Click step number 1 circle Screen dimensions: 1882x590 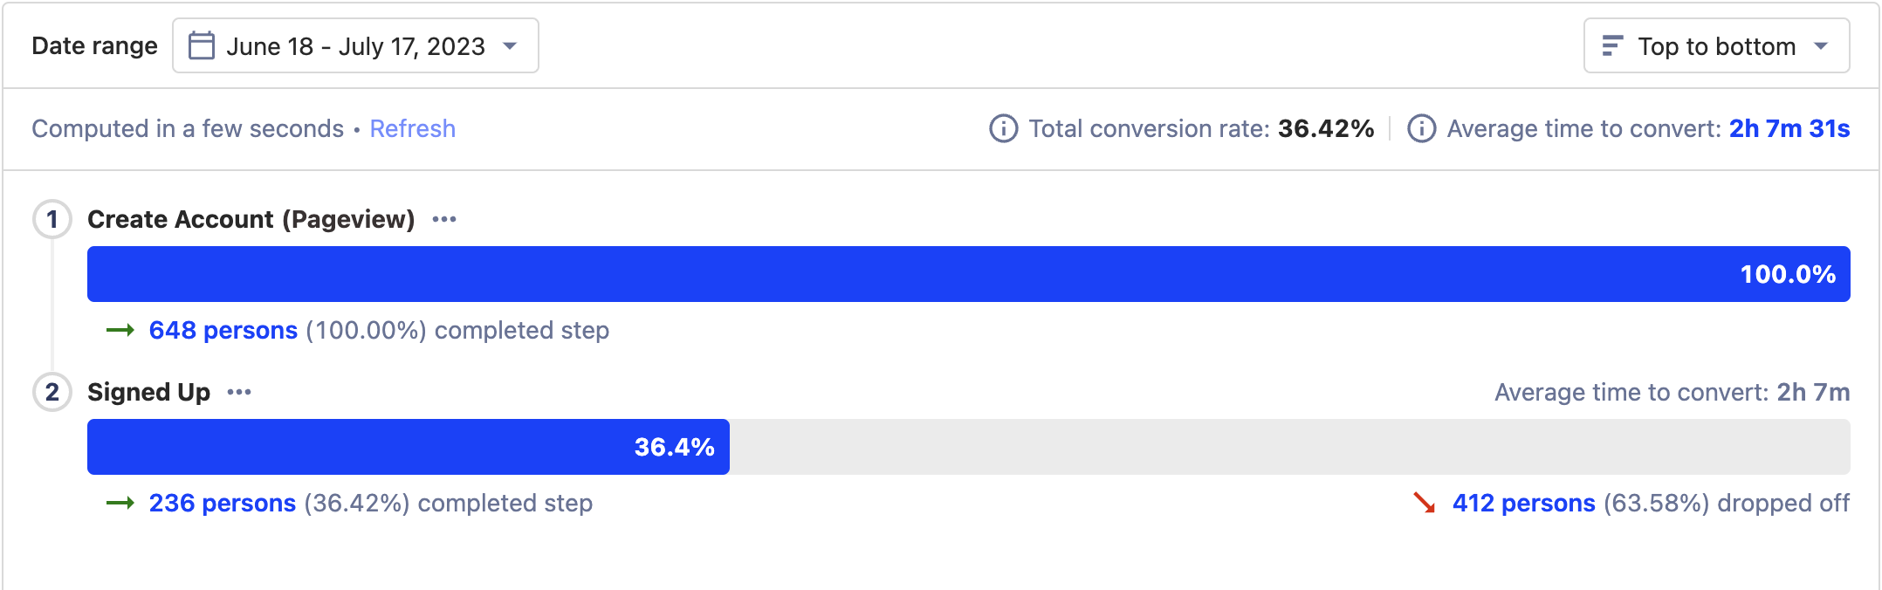[52, 219]
